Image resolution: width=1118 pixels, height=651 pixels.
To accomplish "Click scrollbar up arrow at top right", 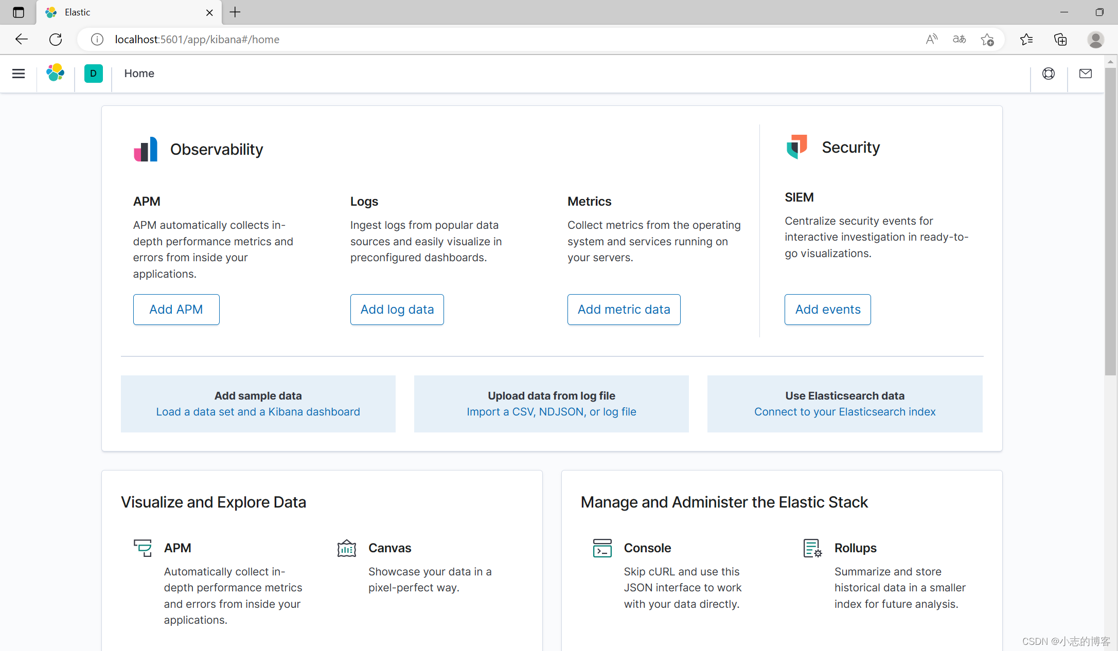I will [x=1110, y=62].
